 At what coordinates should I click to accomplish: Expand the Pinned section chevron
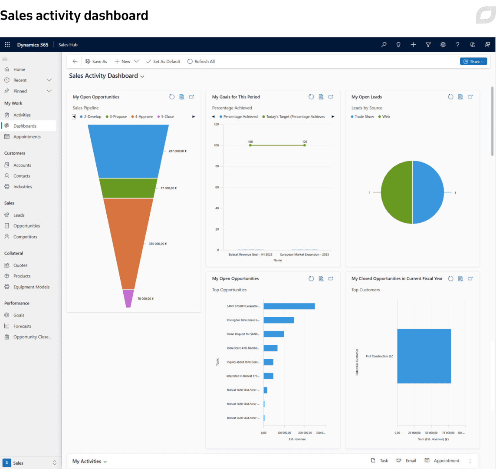click(49, 91)
